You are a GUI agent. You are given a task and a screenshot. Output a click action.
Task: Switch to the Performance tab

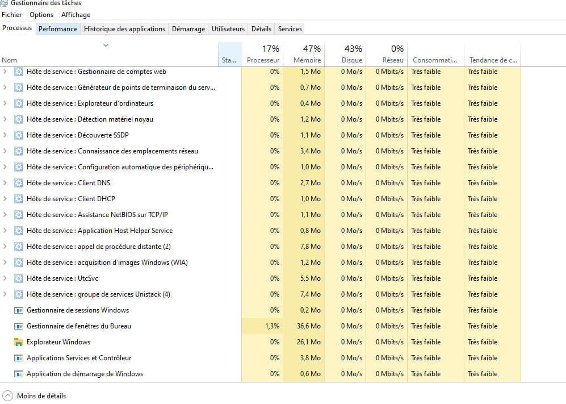point(58,29)
